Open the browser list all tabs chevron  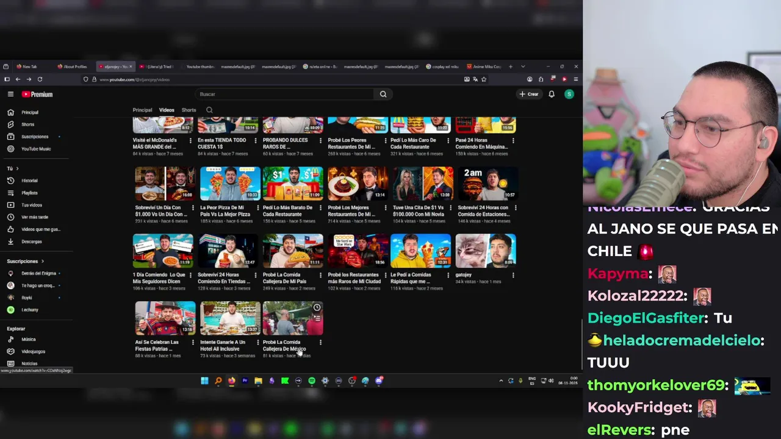[523, 66]
